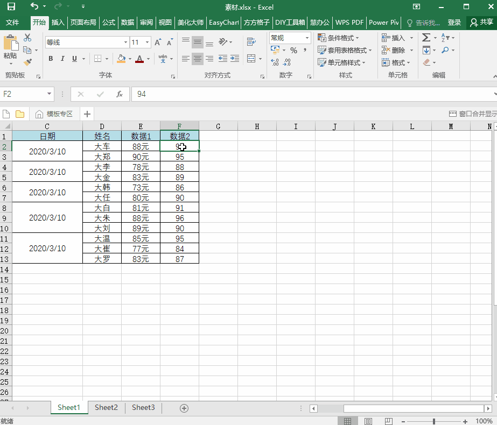Switch to the 插入 ribbon tab
This screenshot has height=425, width=497.
(x=58, y=23)
